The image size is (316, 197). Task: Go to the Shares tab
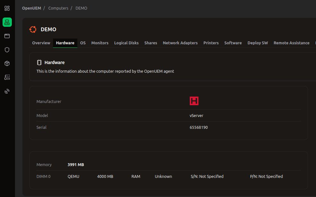point(151,43)
